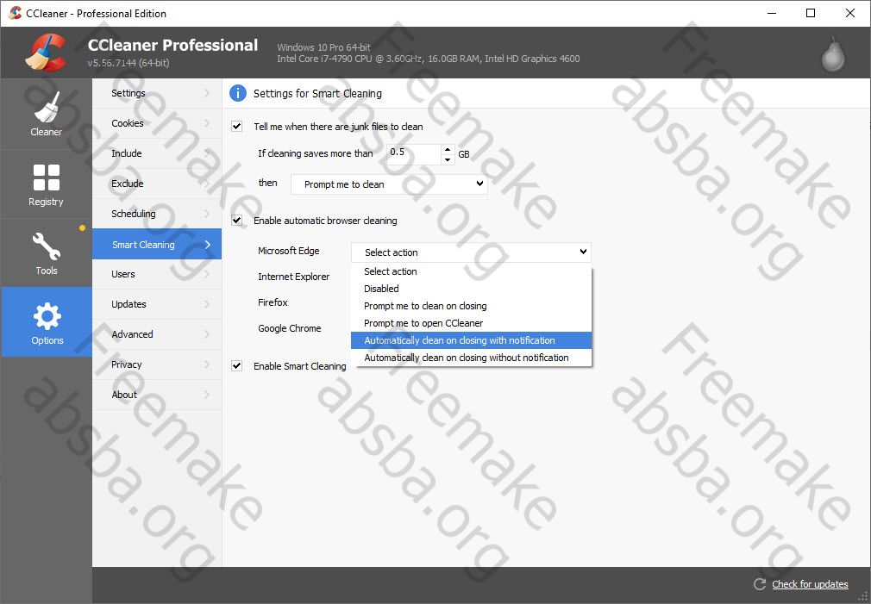Open the Tools wrench icon
The width and height of the screenshot is (871, 604).
click(46, 246)
